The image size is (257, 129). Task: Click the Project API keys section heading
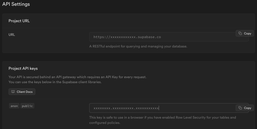23,69
